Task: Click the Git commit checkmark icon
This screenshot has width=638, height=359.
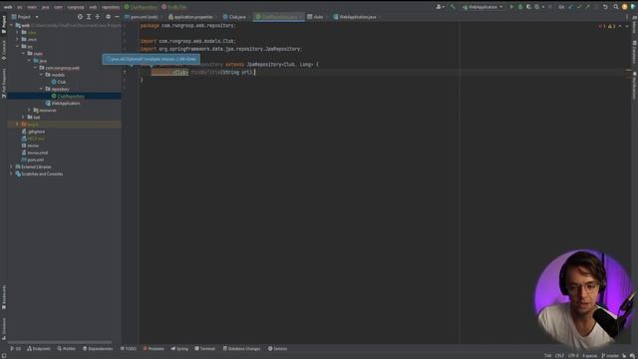Action: pyautogui.click(x=579, y=7)
